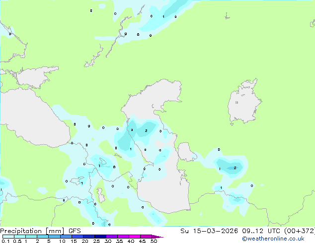The image size is (315, 243).
Task: Pick the palest legend swatch between 0.1 and 0.5
Action: (8, 237)
